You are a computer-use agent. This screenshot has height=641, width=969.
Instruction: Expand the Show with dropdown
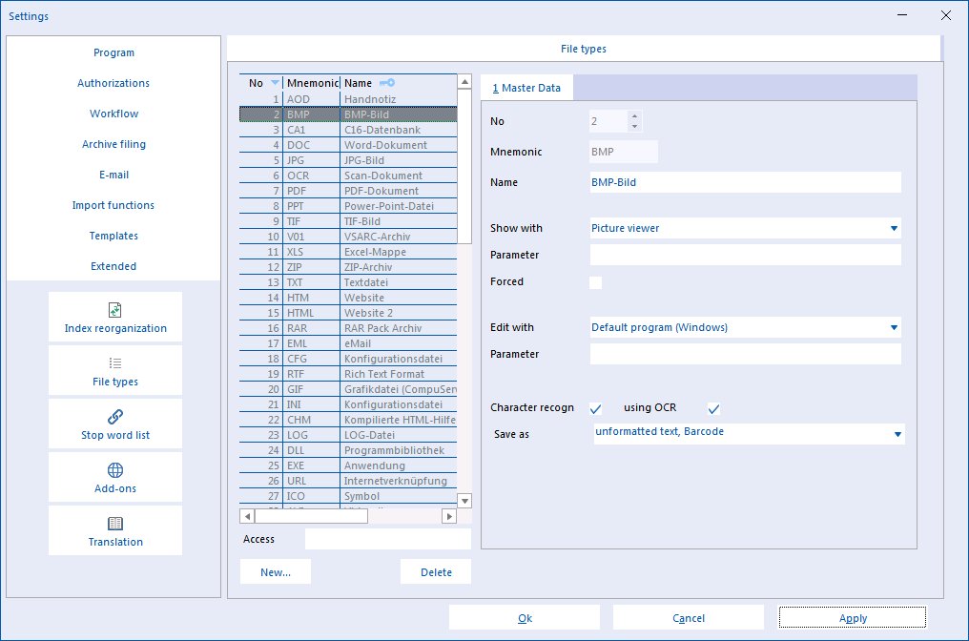point(894,228)
